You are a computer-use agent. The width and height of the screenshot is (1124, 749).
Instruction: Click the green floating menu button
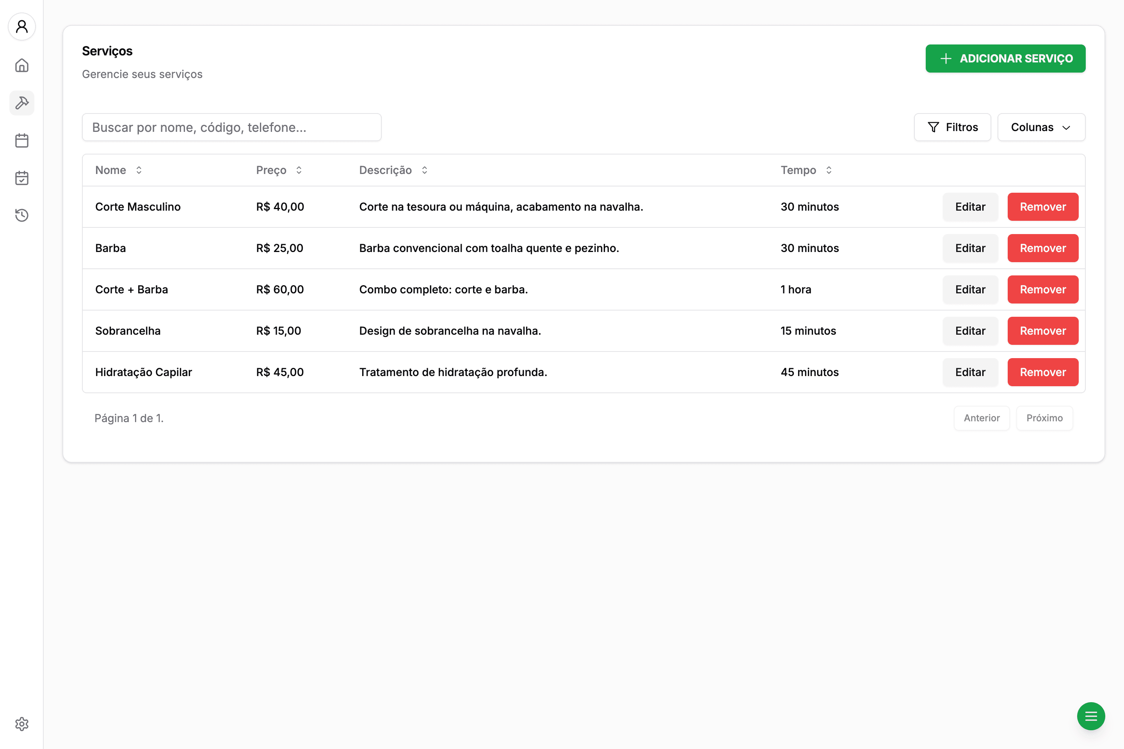tap(1091, 716)
